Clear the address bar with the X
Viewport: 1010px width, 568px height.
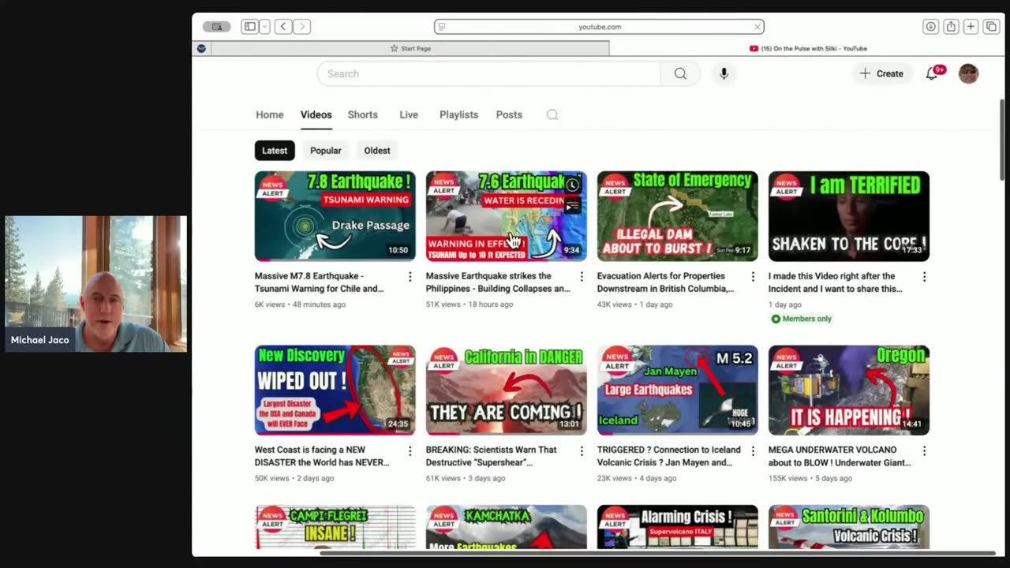pyautogui.click(x=757, y=27)
